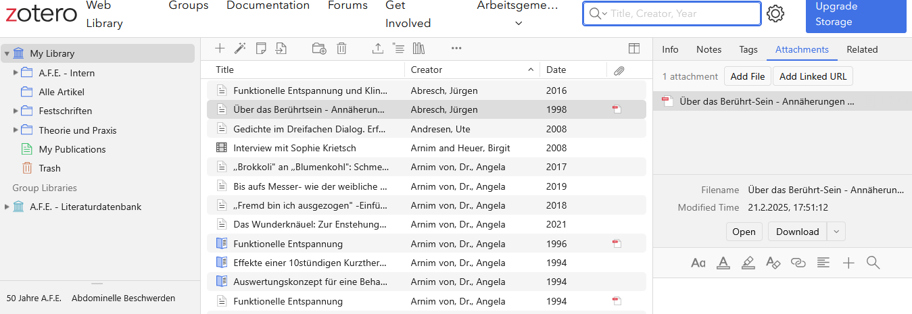Expand the A.F.E. - Intern collection
The width and height of the screenshot is (912, 314).
(x=16, y=73)
